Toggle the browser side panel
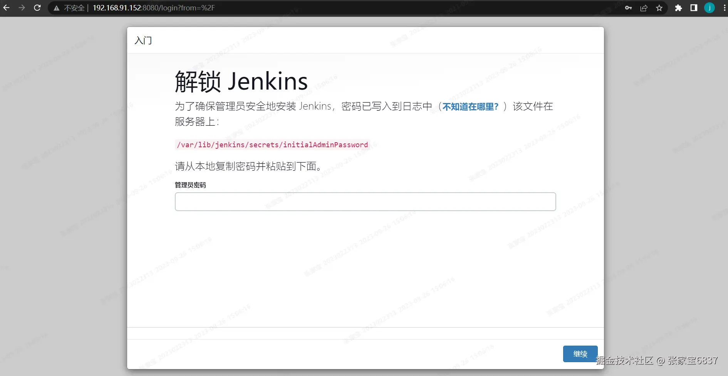728x376 pixels. click(x=694, y=8)
